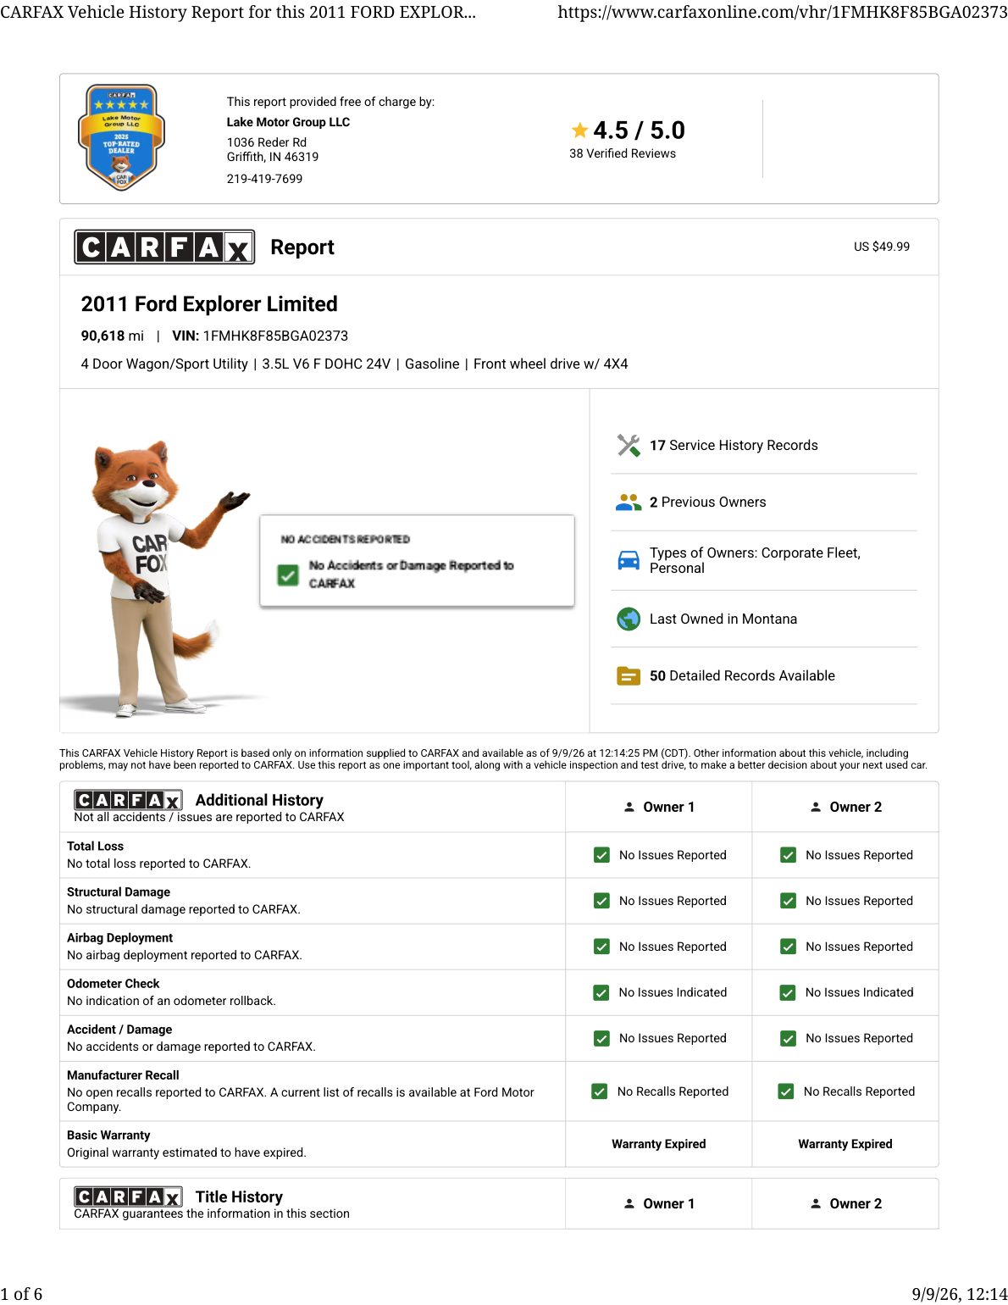Click the Airbag Deployment row label
Screen dimensions: 1008x1305
pos(119,938)
